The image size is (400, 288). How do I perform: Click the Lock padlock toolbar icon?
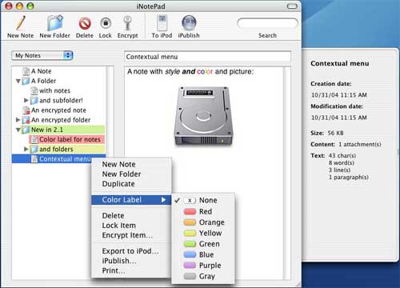[106, 23]
